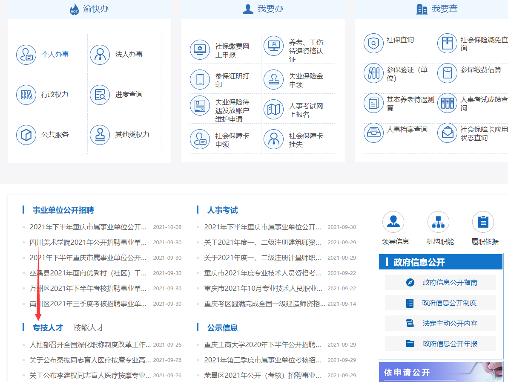Open 机构职能 via its icon

click(438, 221)
